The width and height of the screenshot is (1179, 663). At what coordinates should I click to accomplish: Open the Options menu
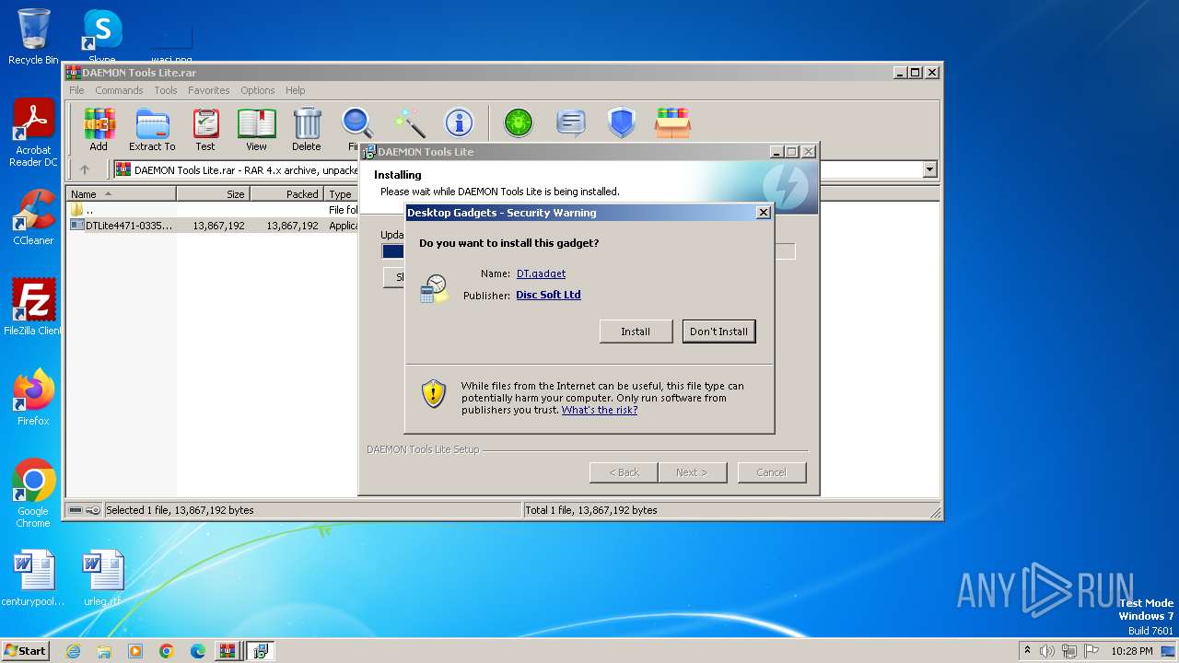point(258,90)
